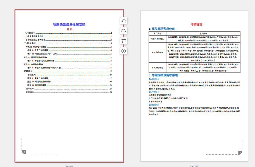
Task: Click the 好题冲关 contents line
Action: click(x=28, y=71)
